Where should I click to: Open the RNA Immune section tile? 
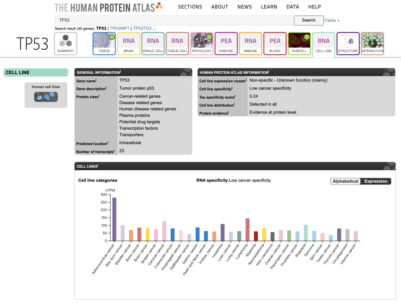[x=250, y=44]
